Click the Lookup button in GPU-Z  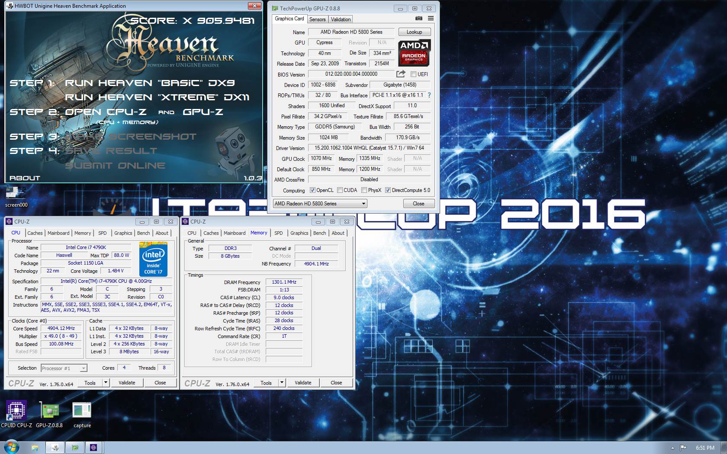pyautogui.click(x=414, y=32)
